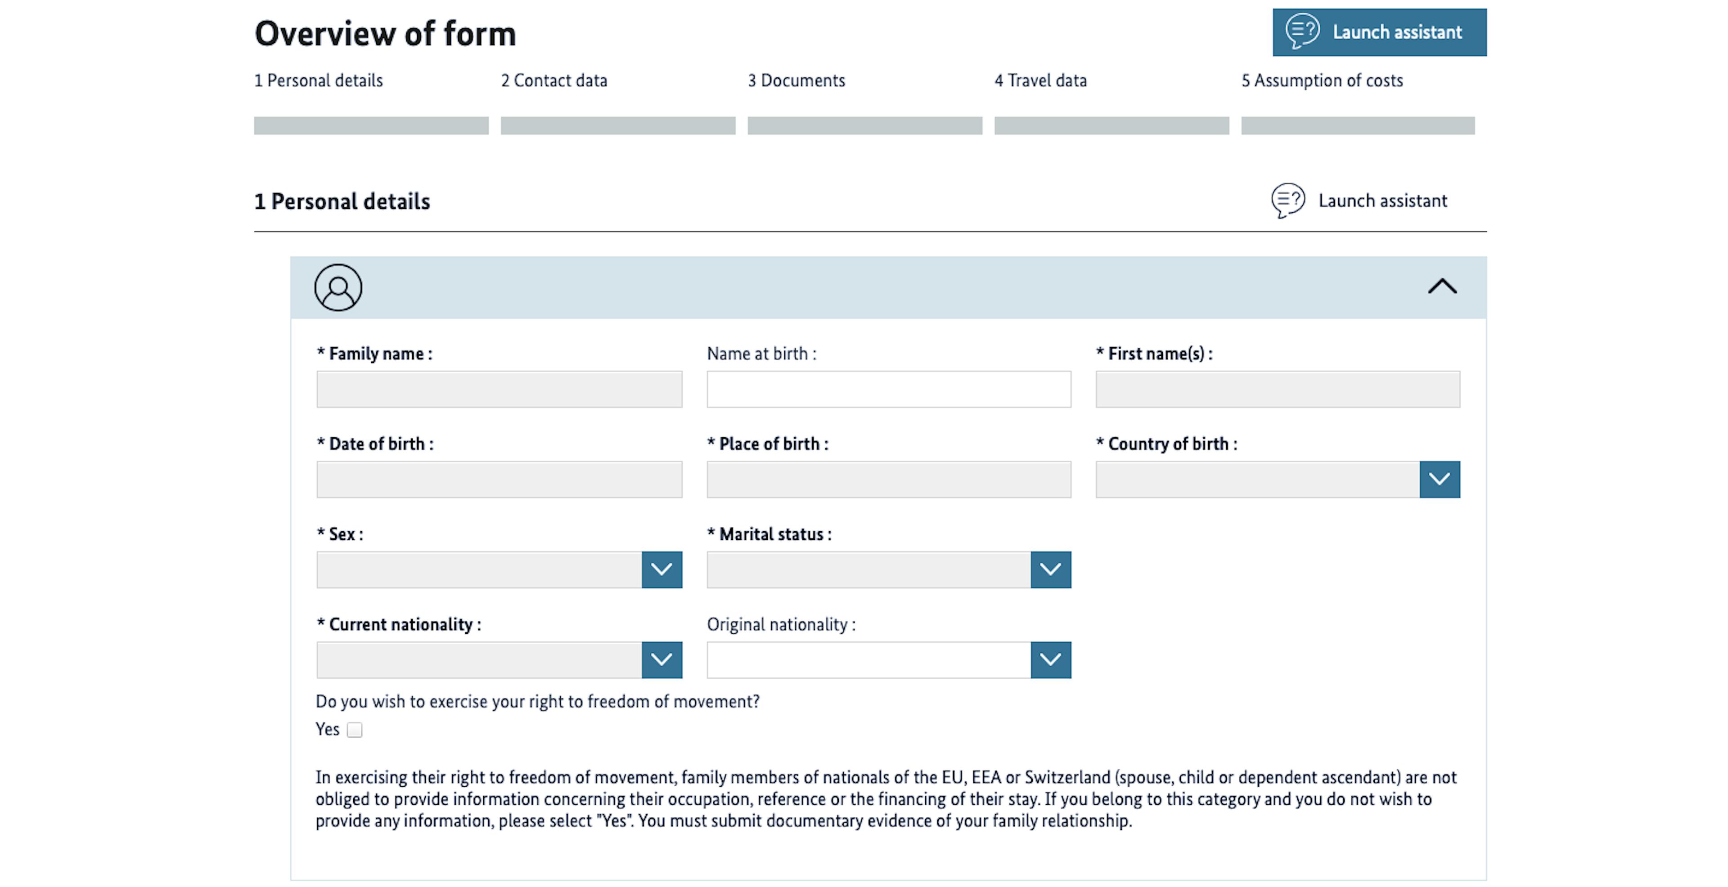The width and height of the screenshot is (1728, 887).
Task: Click the First name(s) input field
Action: [1278, 389]
